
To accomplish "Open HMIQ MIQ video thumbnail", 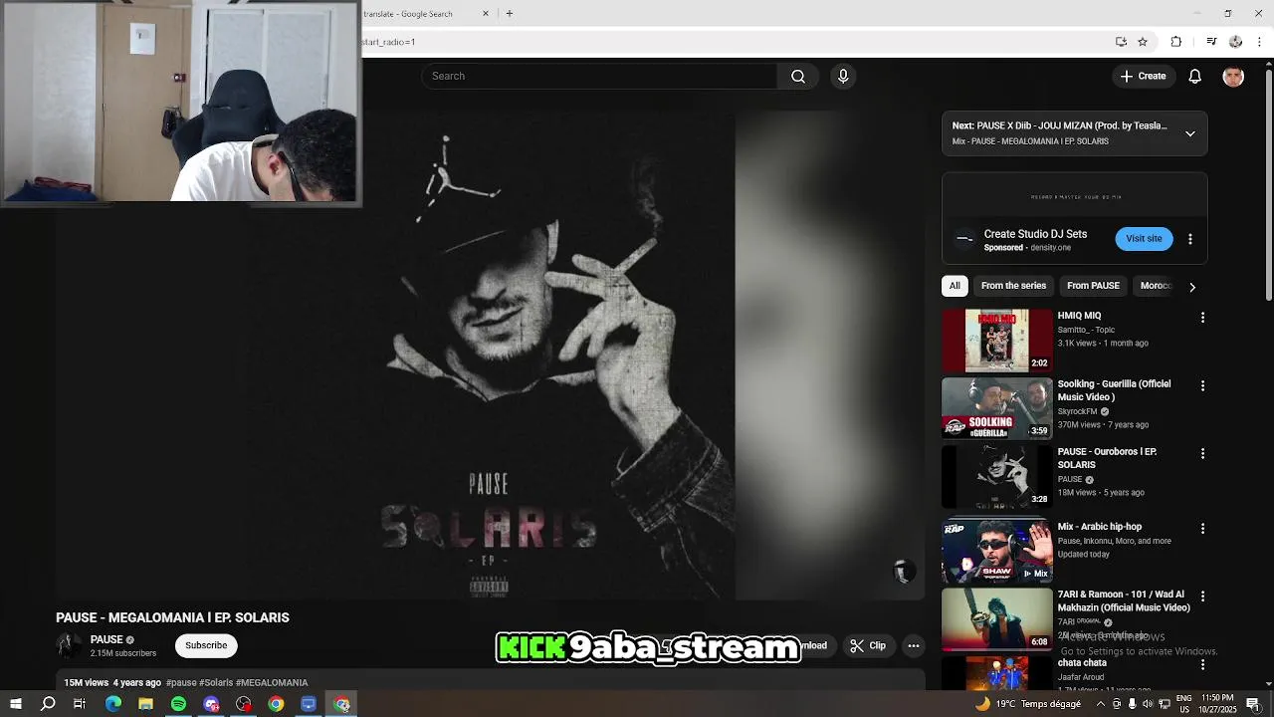I will (996, 341).
